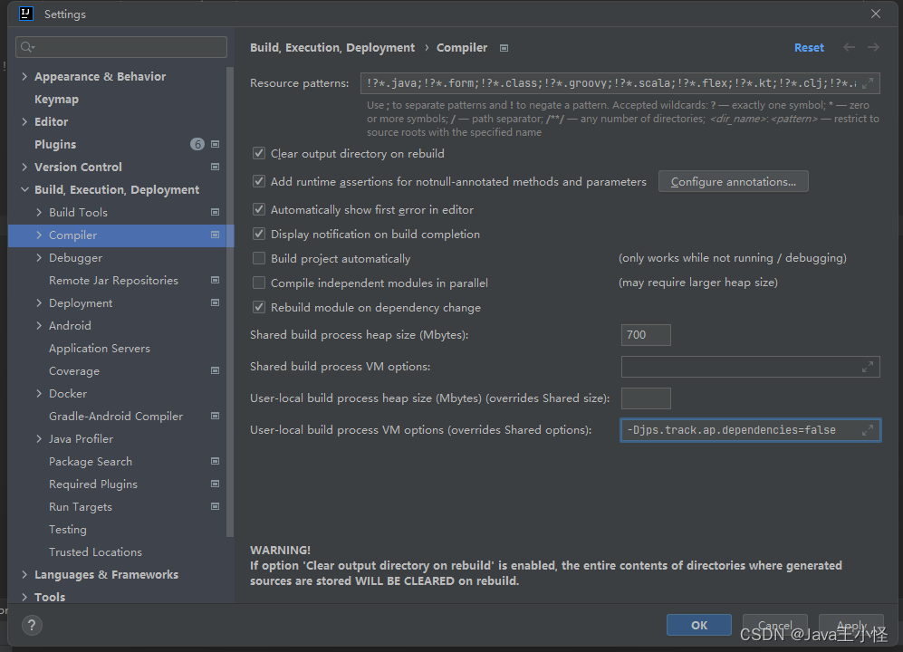Check Compile independent modules in parallel

[259, 283]
